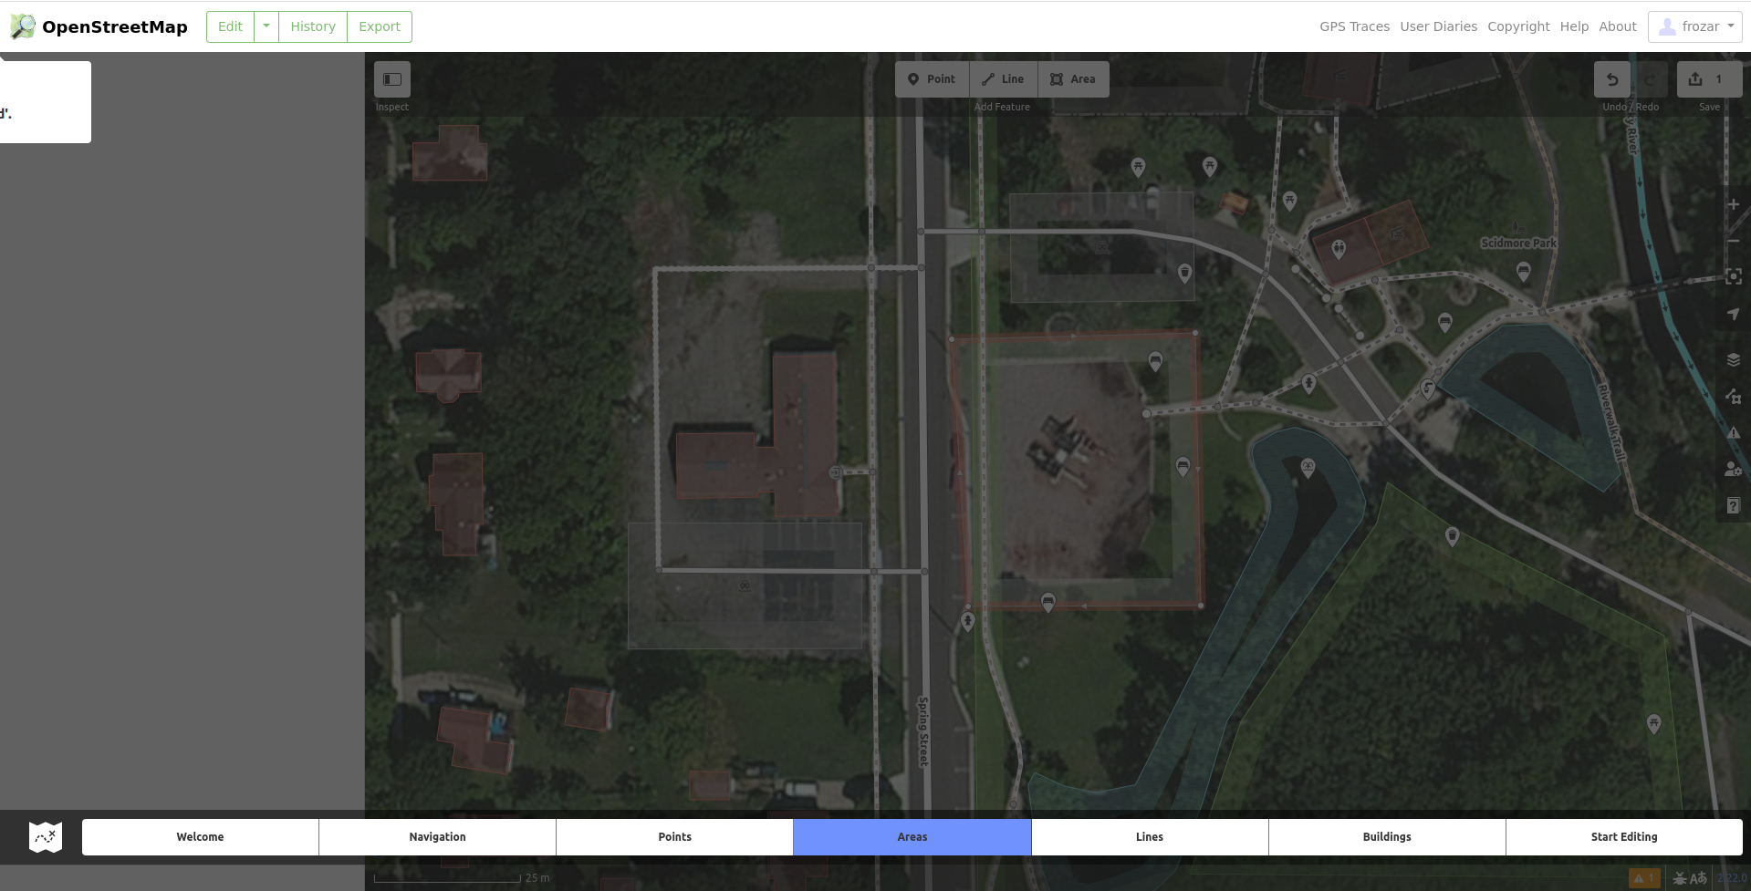Select the Area drawing tool
The image size is (1751, 891).
[x=1073, y=78]
